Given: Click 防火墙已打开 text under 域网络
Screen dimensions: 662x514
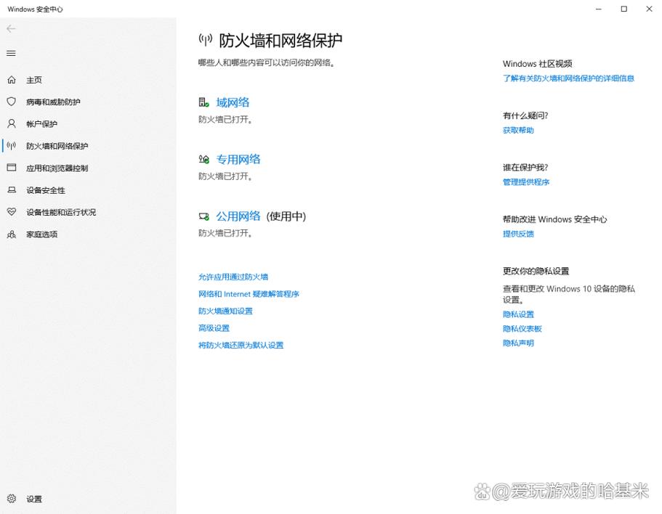Looking at the screenshot, I should (x=225, y=120).
